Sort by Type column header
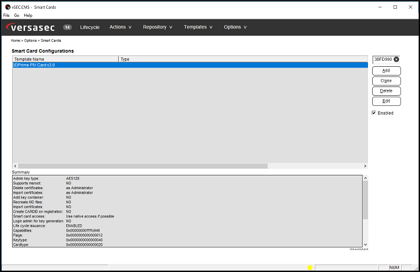This screenshot has width=420, height=272. click(243, 59)
